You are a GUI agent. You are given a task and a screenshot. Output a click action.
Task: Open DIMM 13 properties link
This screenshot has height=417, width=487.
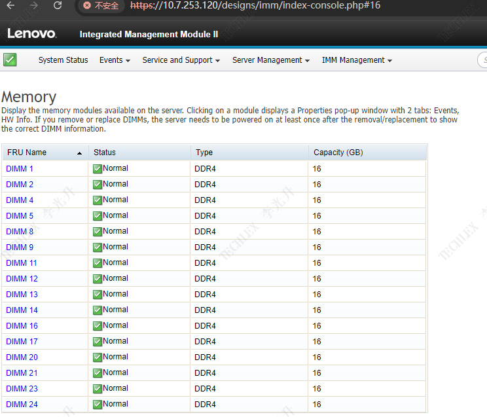click(x=22, y=295)
